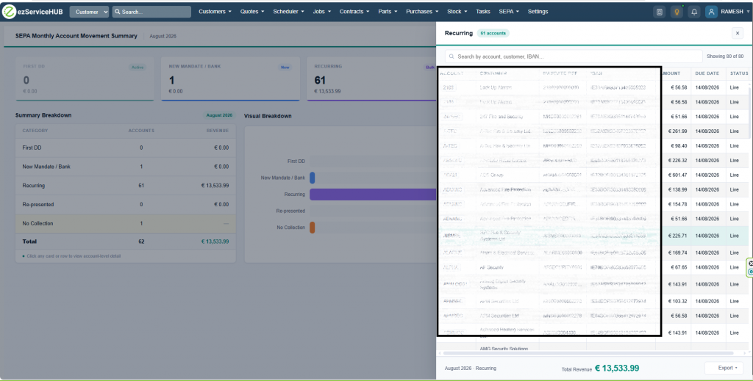Click magnifier icon in Recurring panel search
The height and width of the screenshot is (381, 753).
[x=452, y=57]
